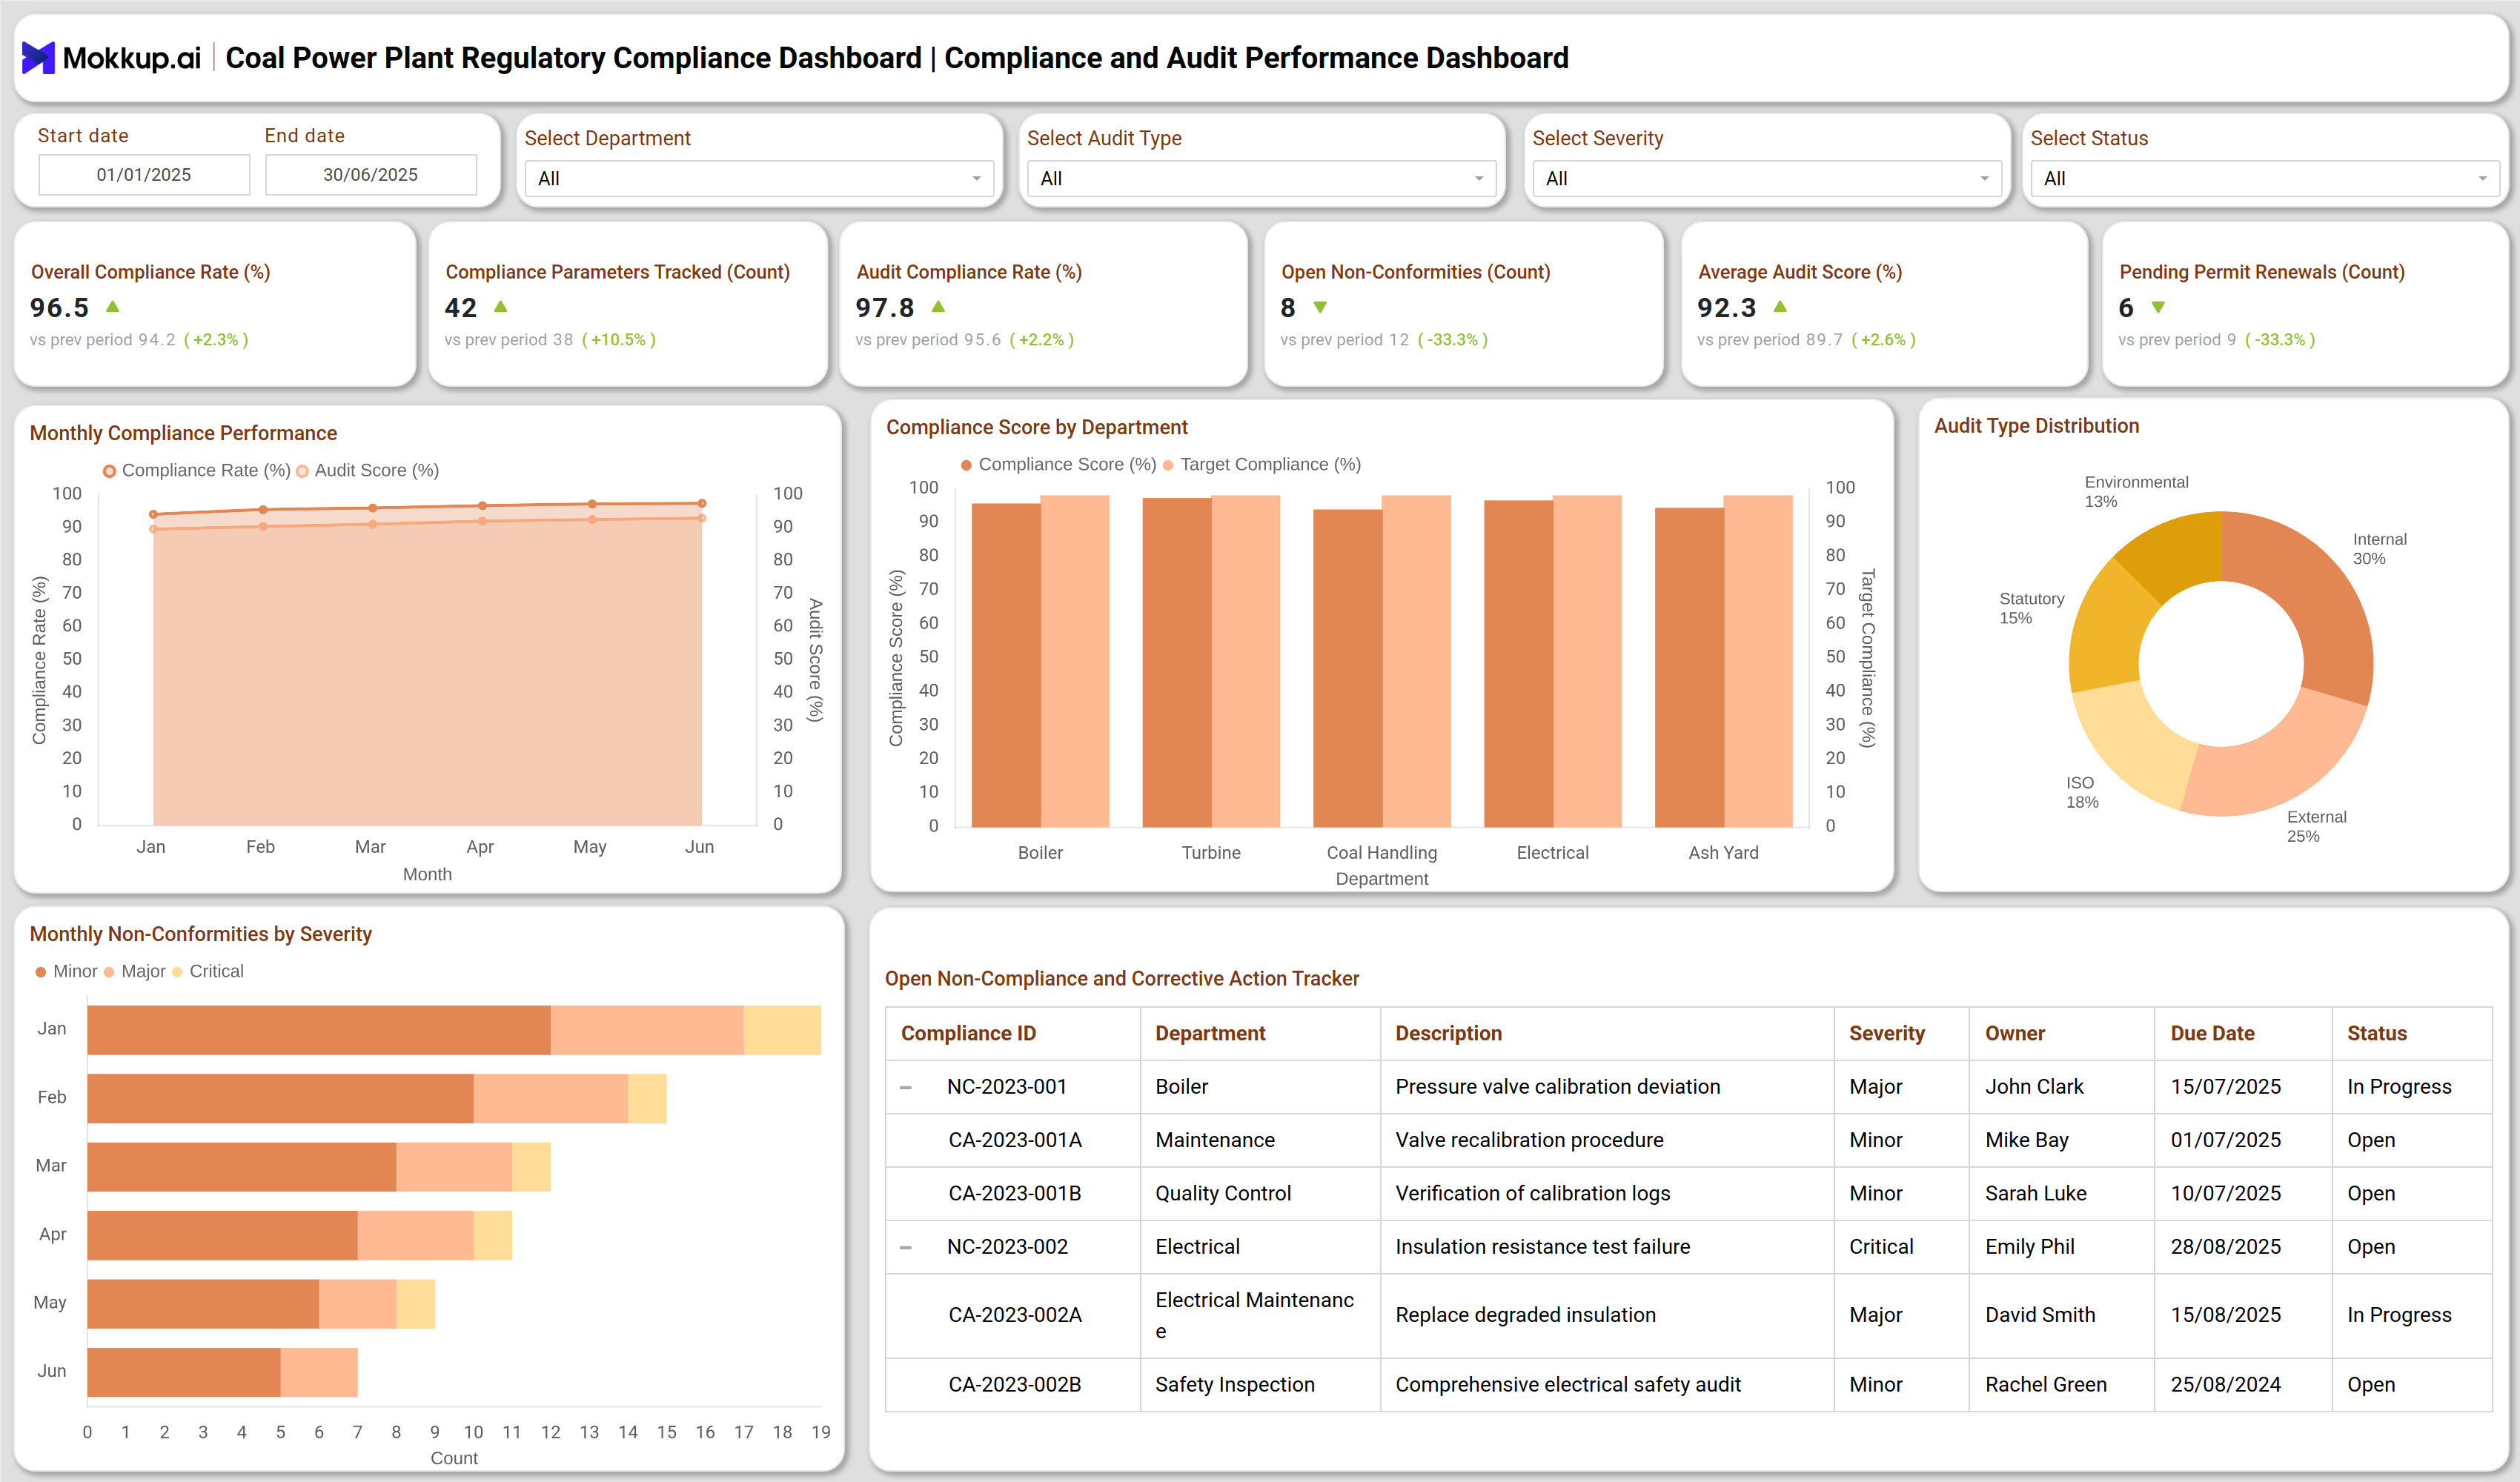This screenshot has width=2520, height=1482.
Task: Click the Ash Yard target compliance bar
Action: coord(1758,661)
